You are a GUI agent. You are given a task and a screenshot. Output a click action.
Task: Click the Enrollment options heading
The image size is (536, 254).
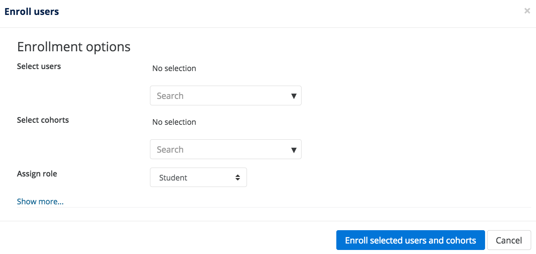coord(74,47)
